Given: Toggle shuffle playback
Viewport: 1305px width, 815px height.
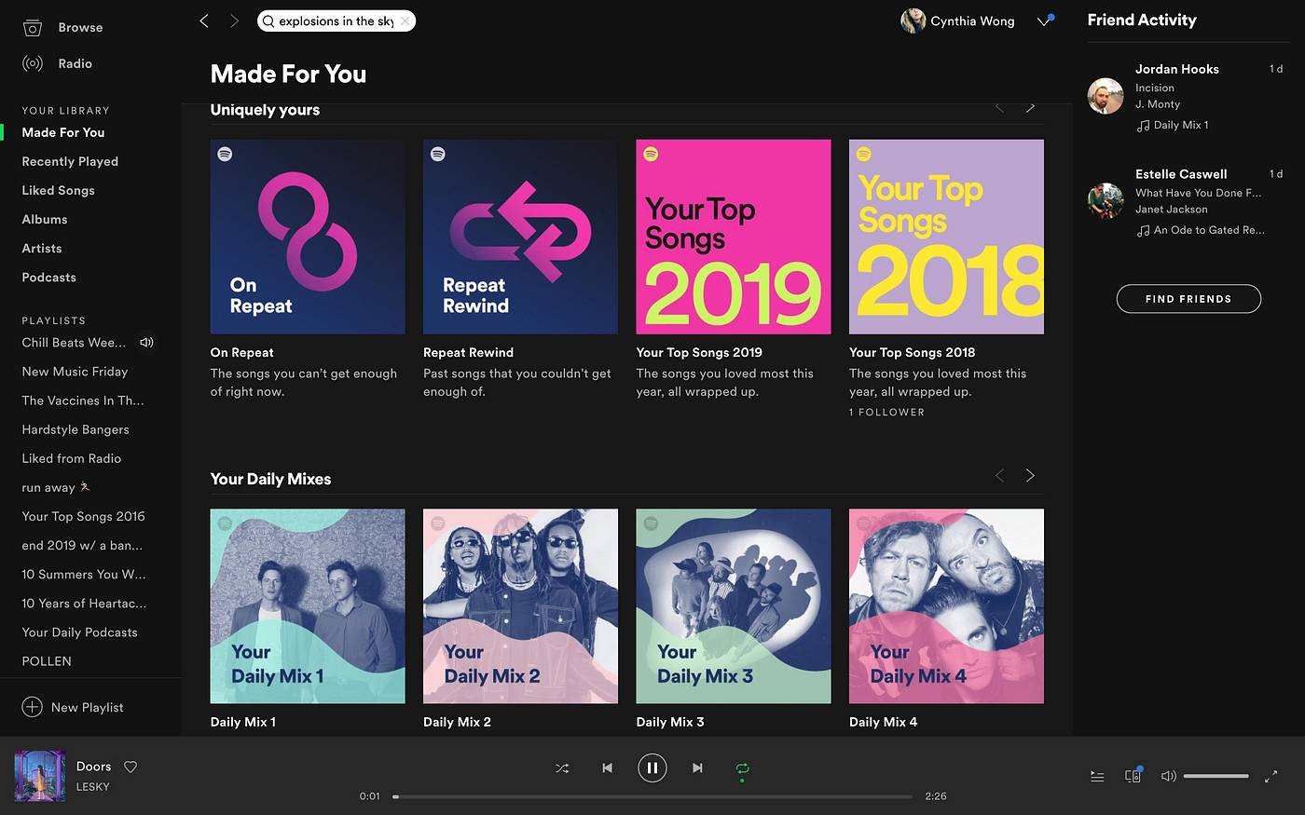Looking at the screenshot, I should (562, 768).
